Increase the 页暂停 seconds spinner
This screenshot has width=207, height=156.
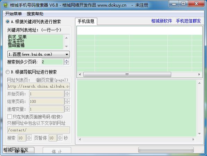[x=60, y=137]
